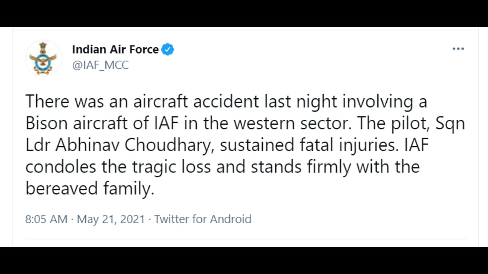
Task: Click "bereaved family" at the tweet's end
Action: pyautogui.click(x=89, y=189)
